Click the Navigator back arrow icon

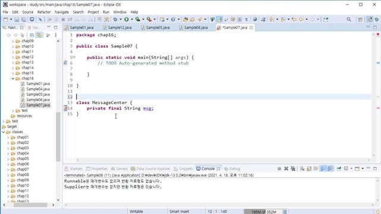[9, 35]
